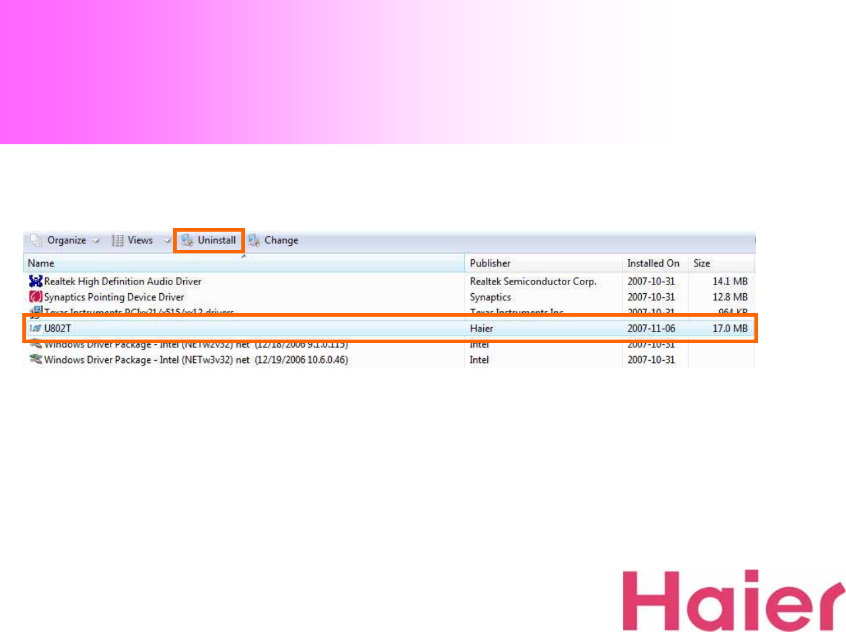This screenshot has width=846, height=634.
Task: Sort by the Publisher column header
Action: 544,263
